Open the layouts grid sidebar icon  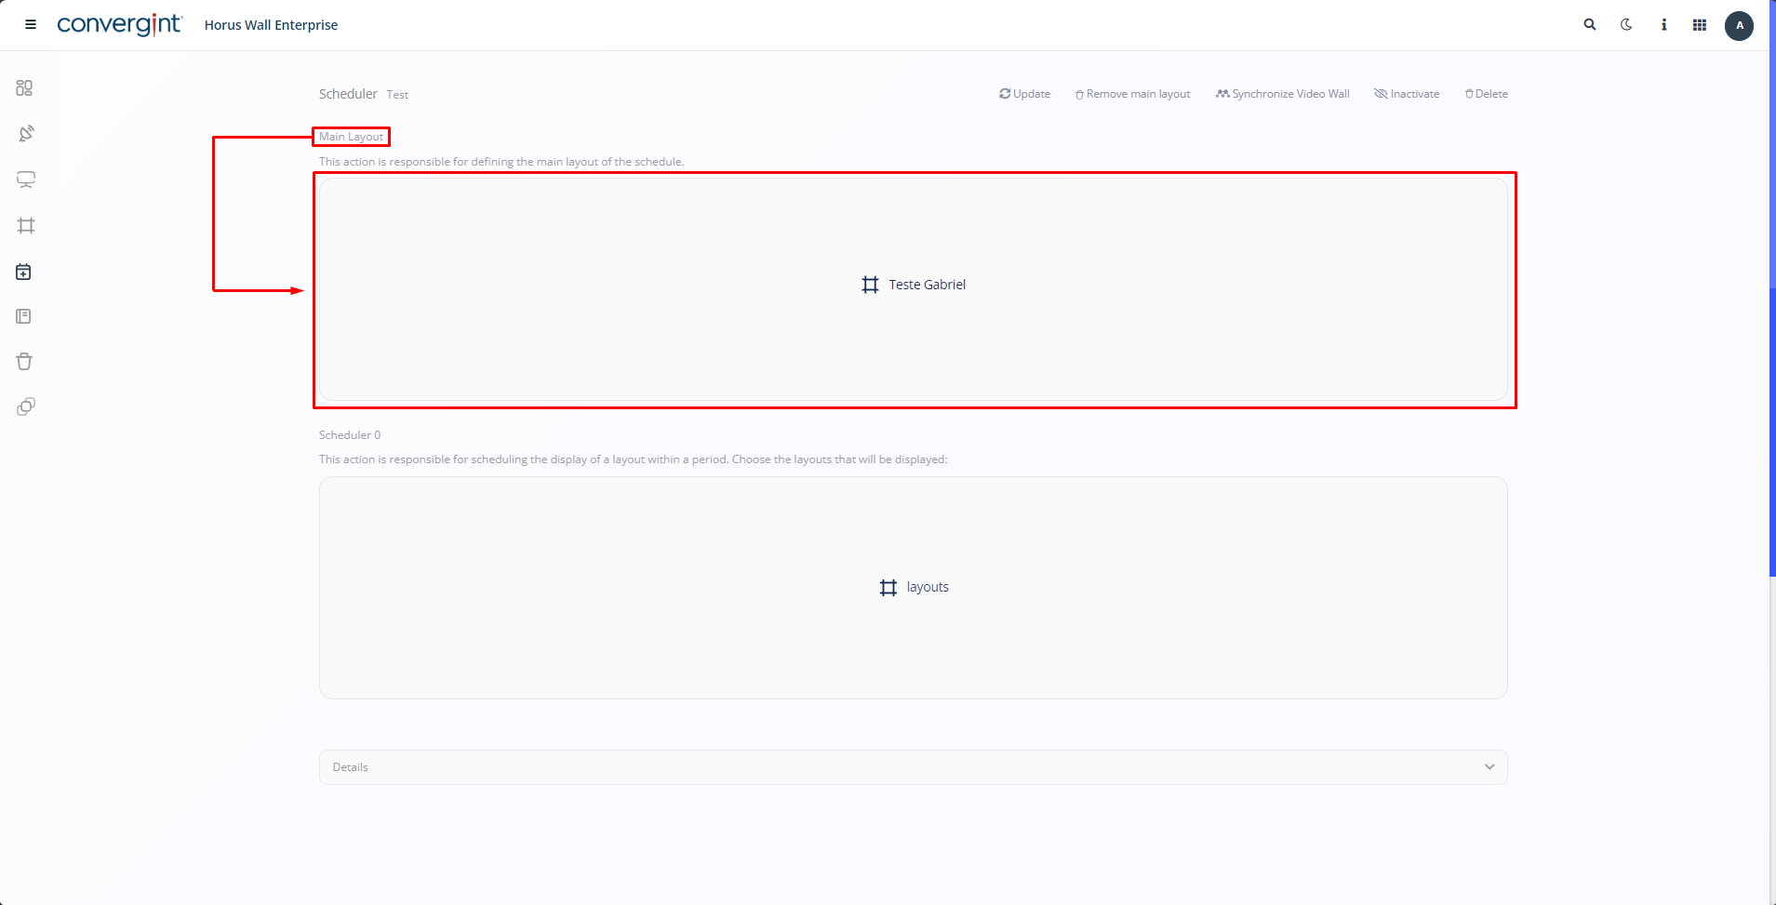pos(26,225)
